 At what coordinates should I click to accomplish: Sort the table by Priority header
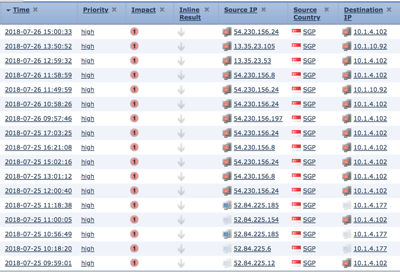95,10
